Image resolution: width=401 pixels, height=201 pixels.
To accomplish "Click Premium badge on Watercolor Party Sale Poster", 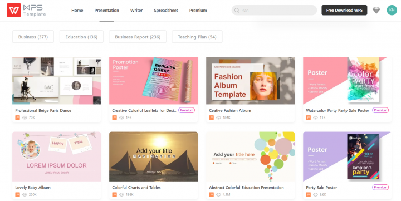I will tap(380, 110).
